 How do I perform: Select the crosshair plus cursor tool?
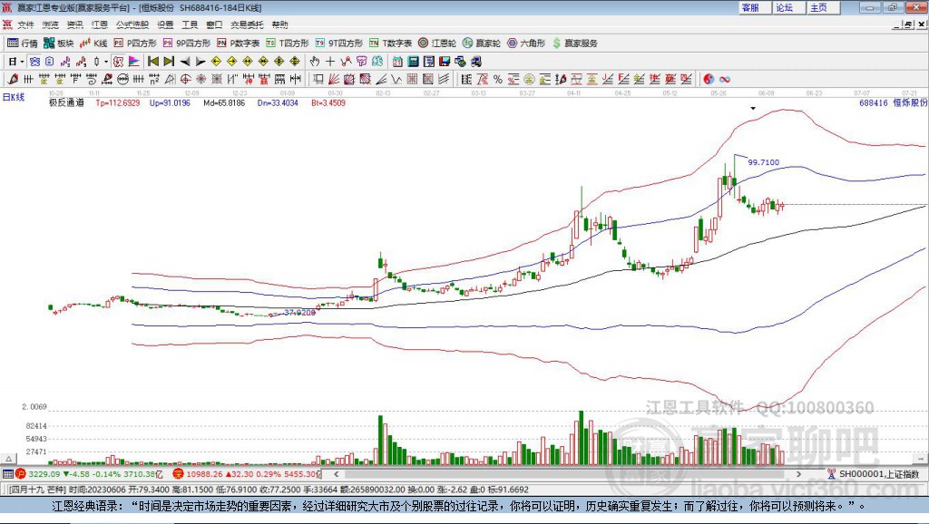330,61
